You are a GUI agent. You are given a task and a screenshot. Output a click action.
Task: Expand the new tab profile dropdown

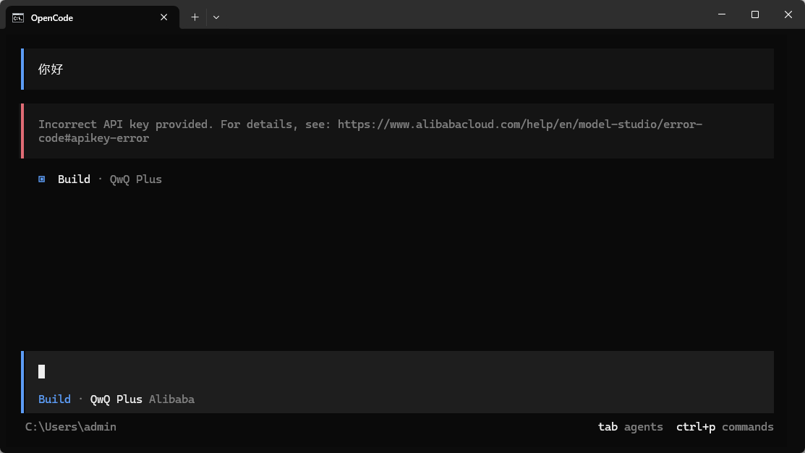pos(216,17)
